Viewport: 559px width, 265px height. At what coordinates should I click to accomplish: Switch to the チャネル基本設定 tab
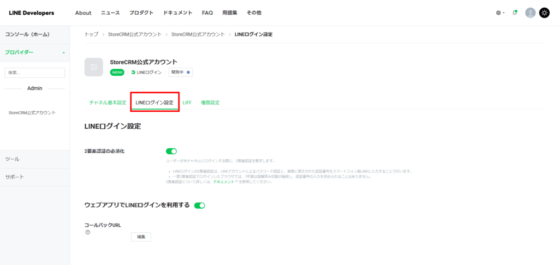tap(108, 103)
